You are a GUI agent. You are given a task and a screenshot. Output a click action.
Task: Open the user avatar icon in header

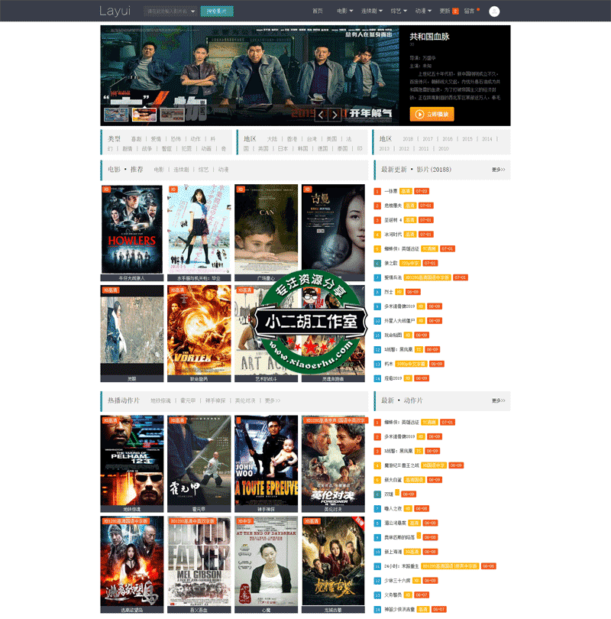pos(494,11)
